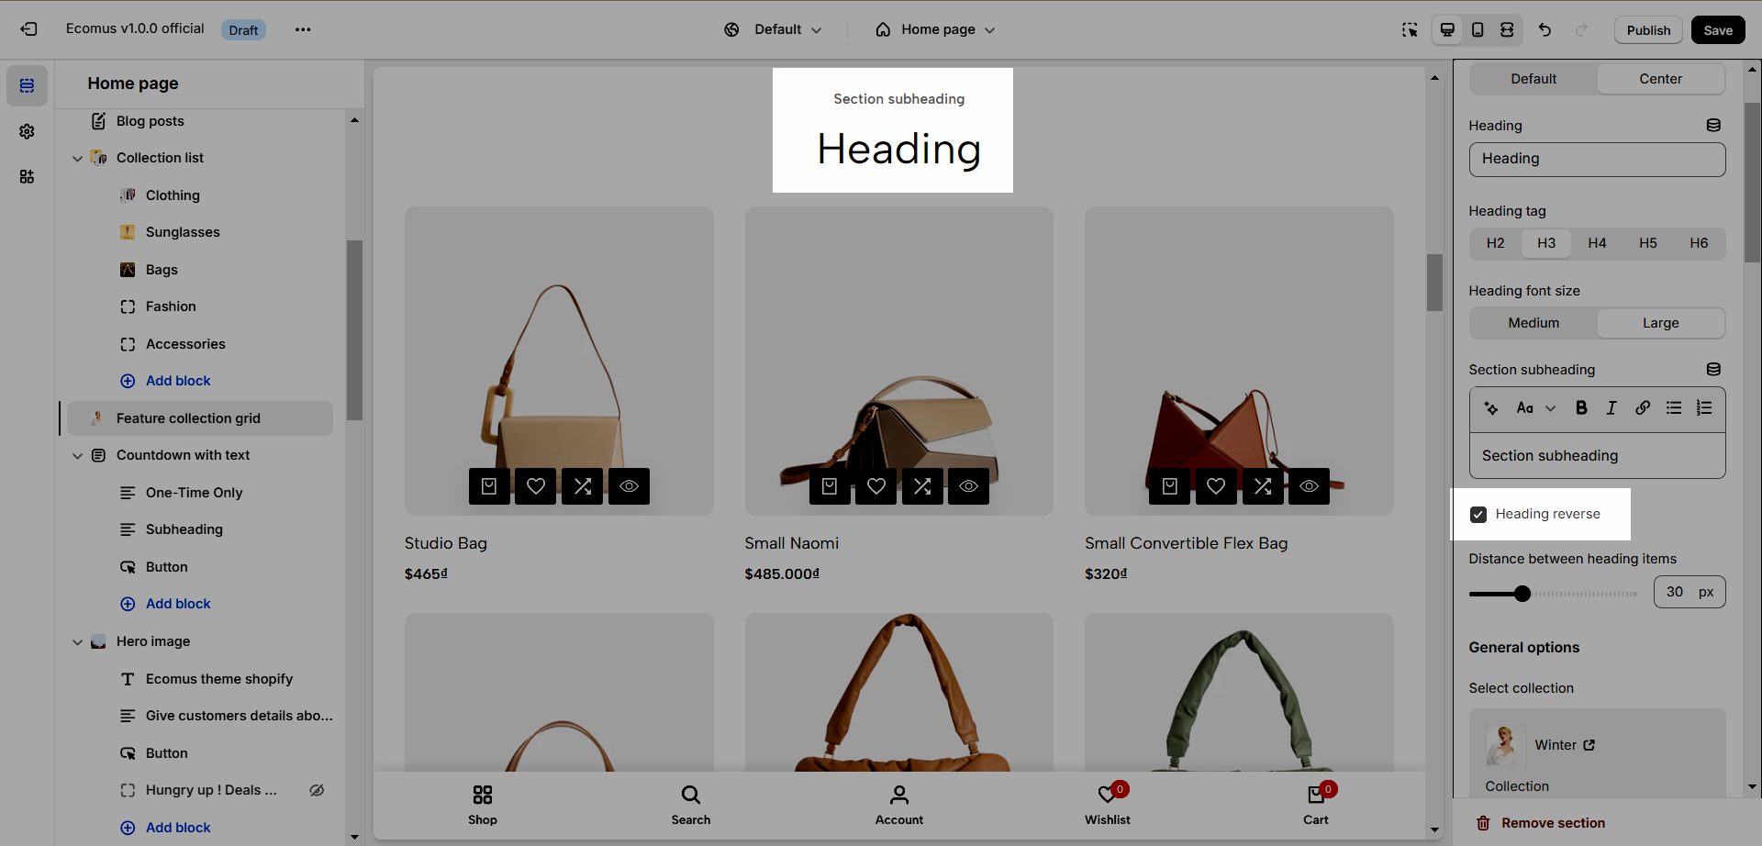Open the text style Aa dropdown
The image size is (1762, 846).
1535,408
